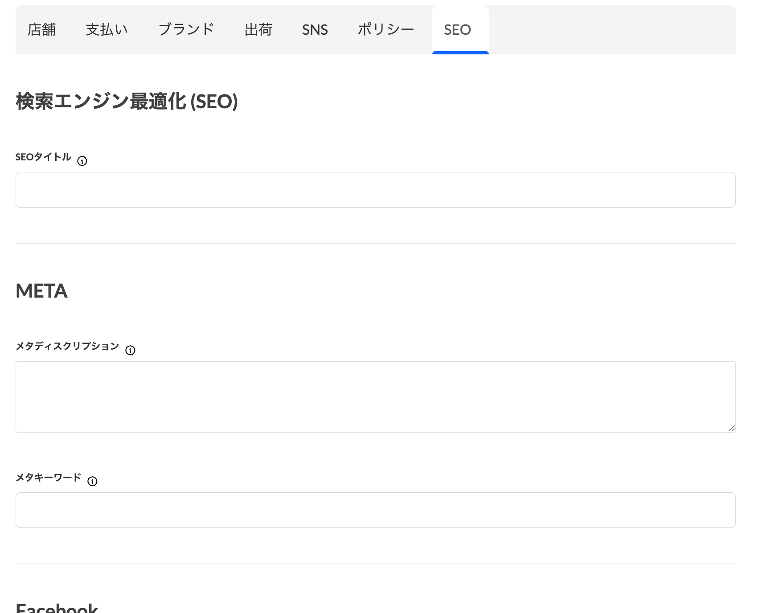Click the info icon beside SEOタイトル

pos(82,161)
